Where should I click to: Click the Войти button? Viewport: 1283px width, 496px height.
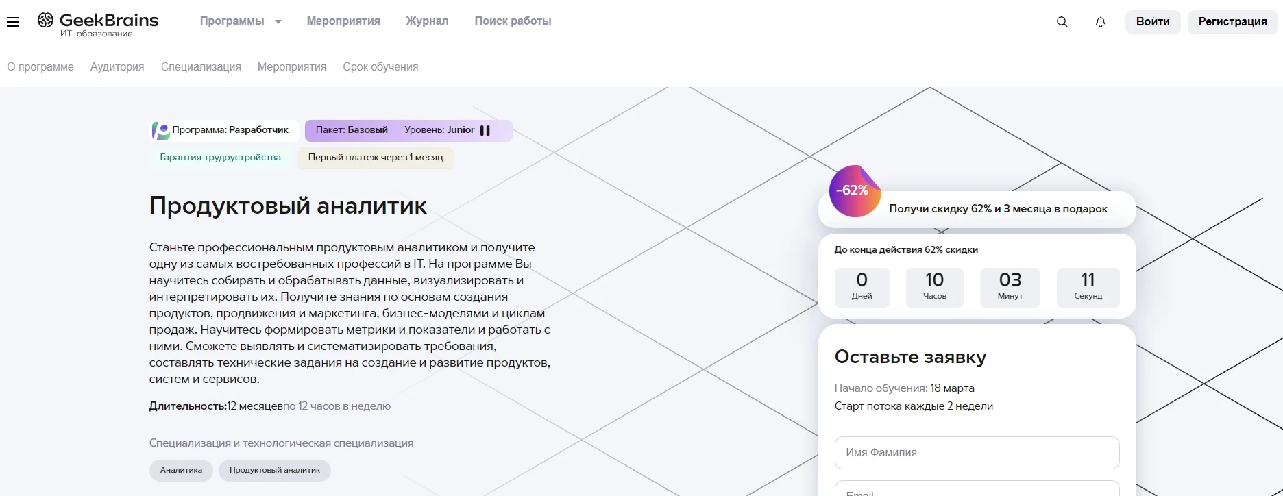[x=1153, y=22]
